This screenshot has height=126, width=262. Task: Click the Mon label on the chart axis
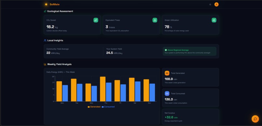click(62, 103)
